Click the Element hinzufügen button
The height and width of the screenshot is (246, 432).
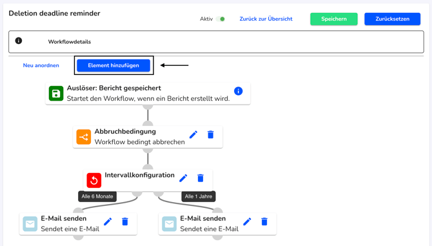point(113,65)
